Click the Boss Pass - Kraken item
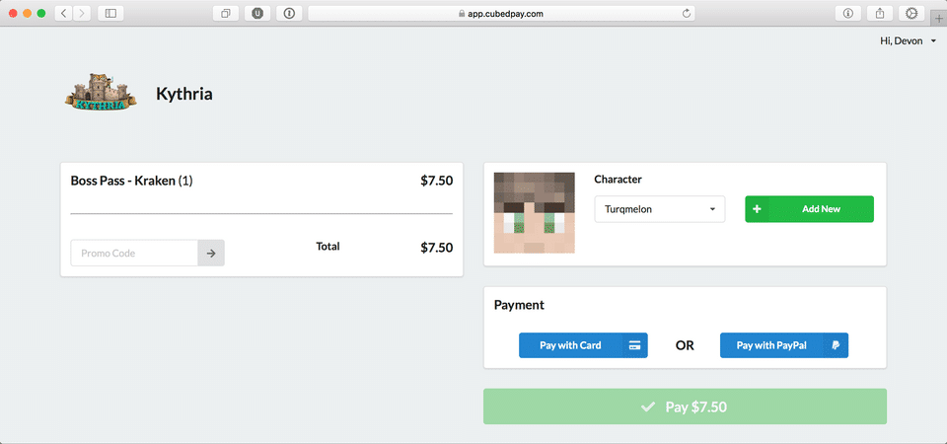 (131, 181)
